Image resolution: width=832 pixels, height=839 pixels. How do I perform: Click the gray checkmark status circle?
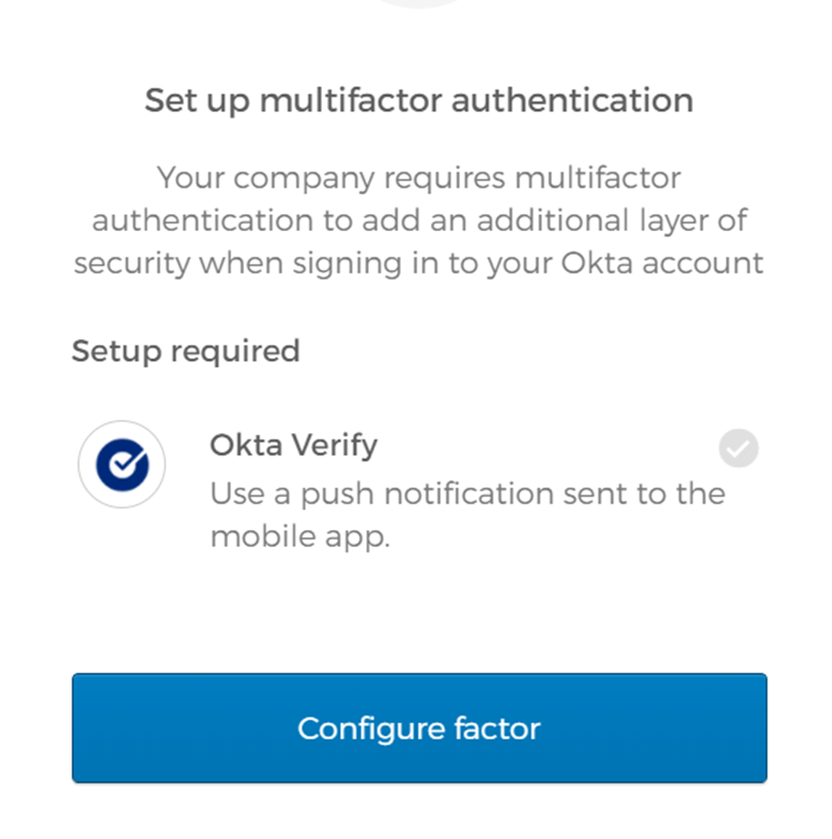click(x=738, y=448)
